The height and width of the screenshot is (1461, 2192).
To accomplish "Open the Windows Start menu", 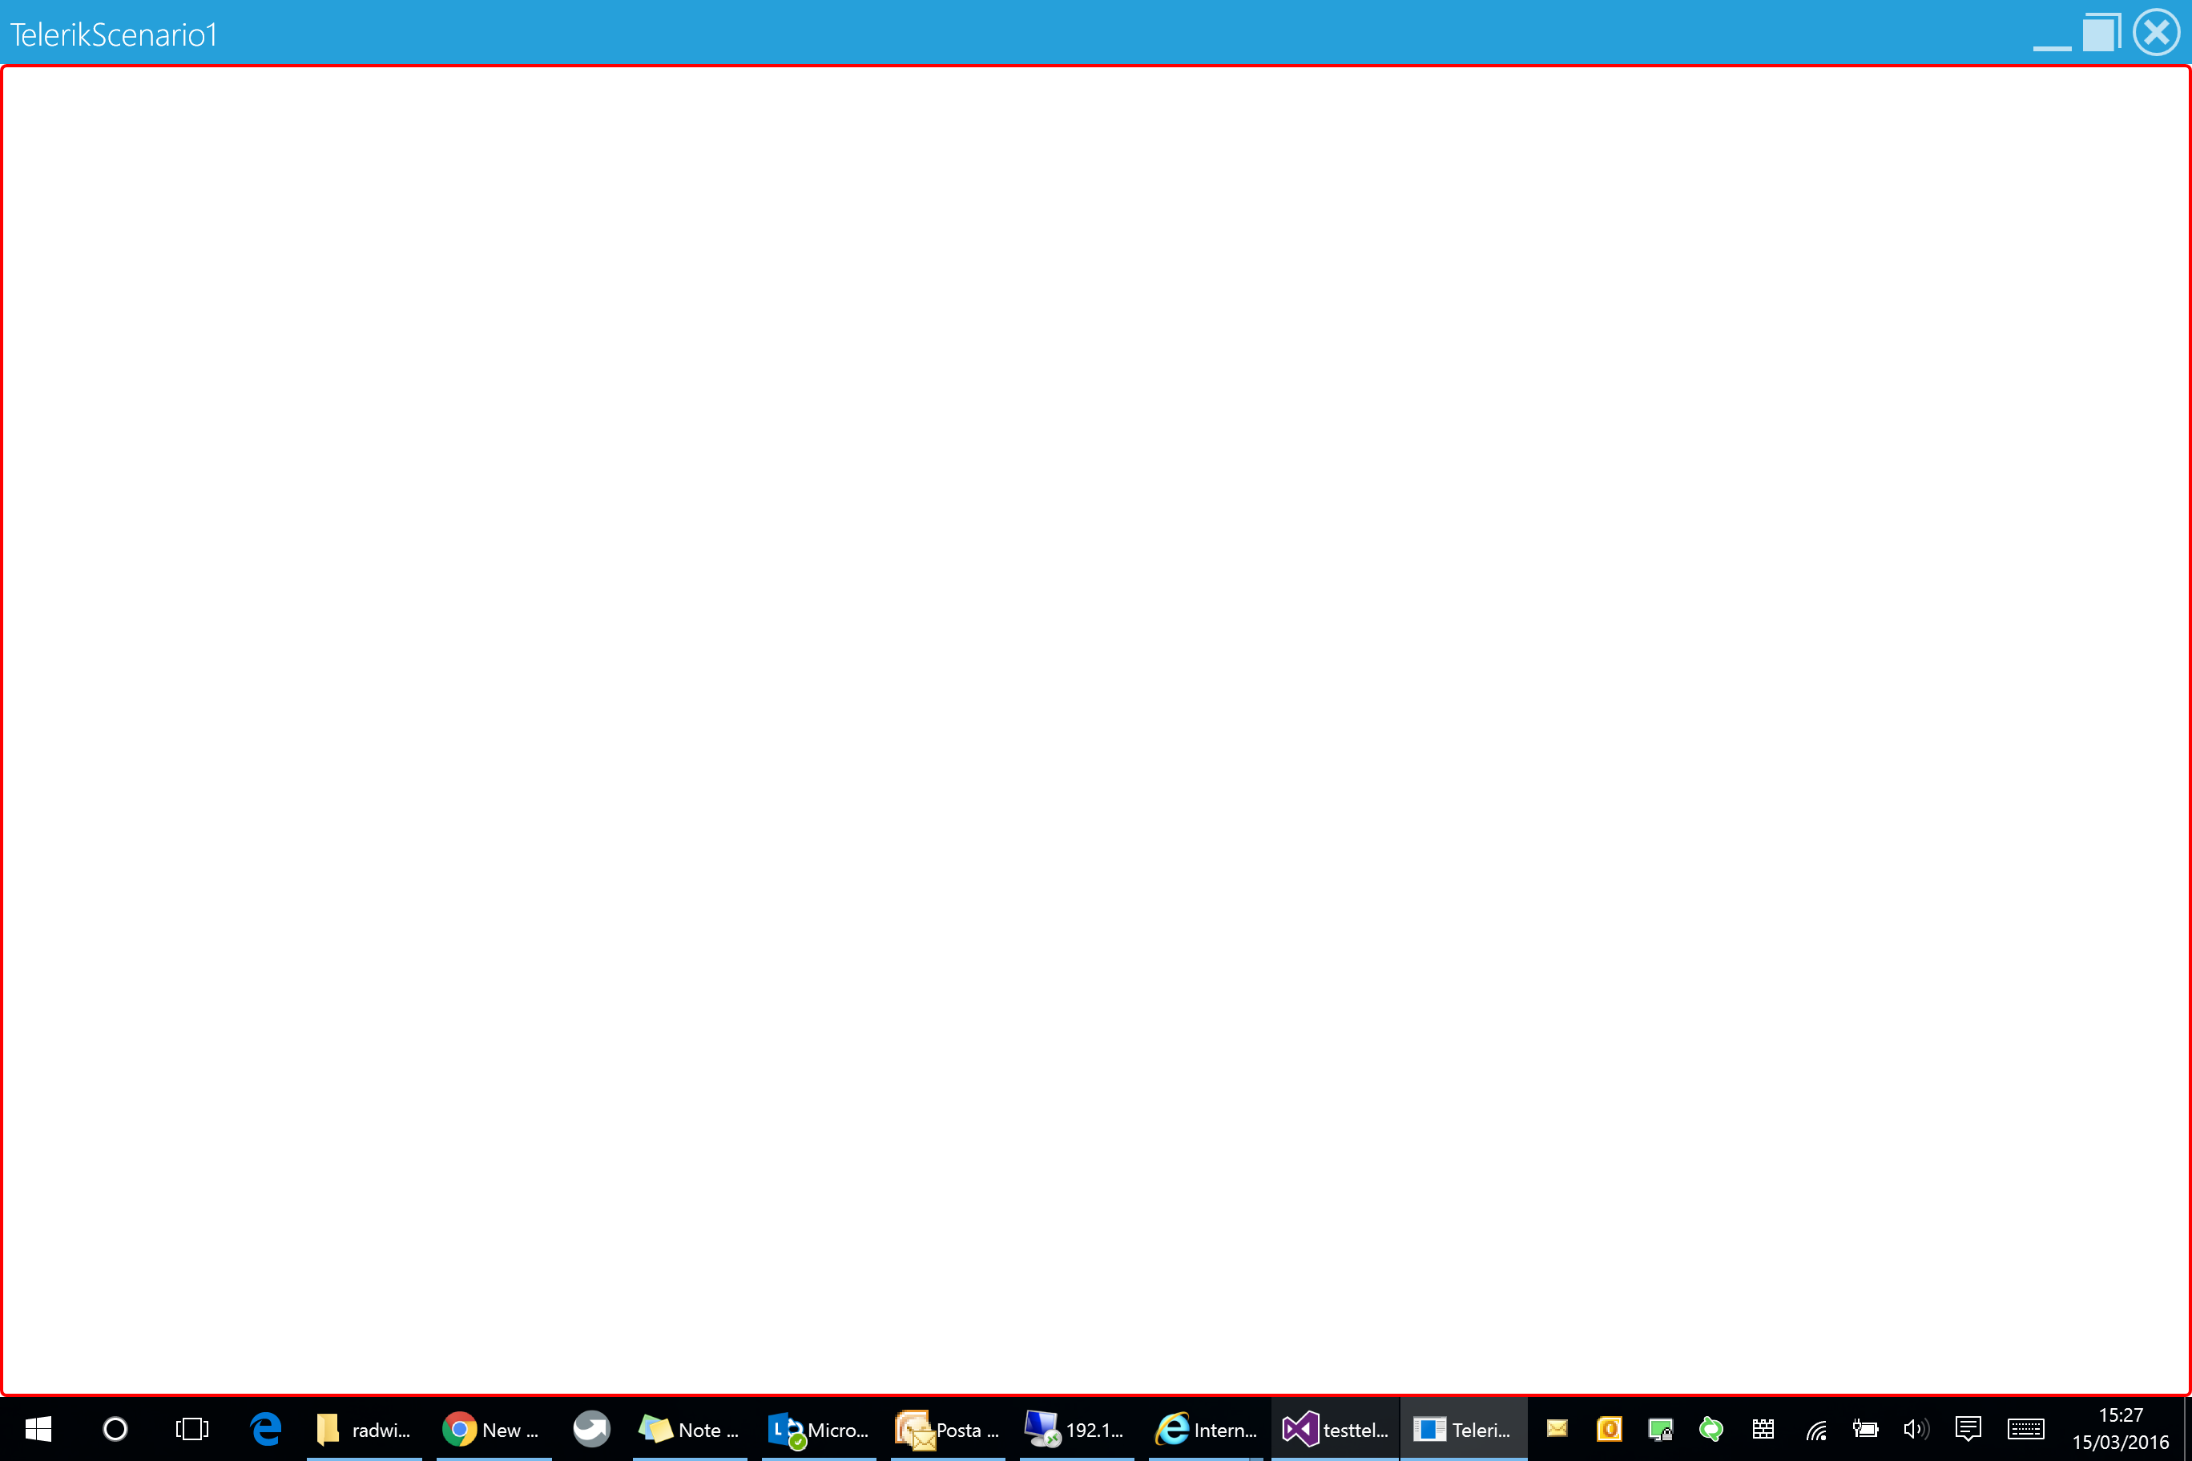I will pos(38,1429).
